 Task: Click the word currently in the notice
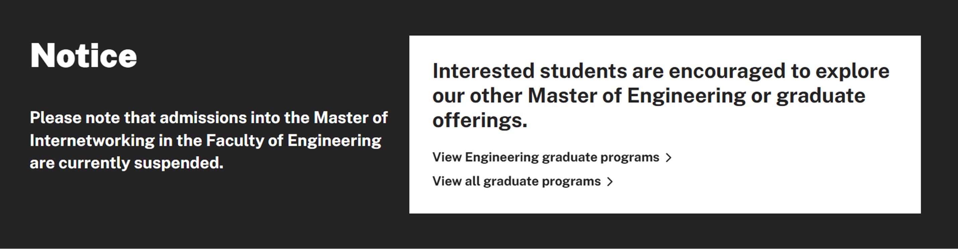(x=94, y=163)
